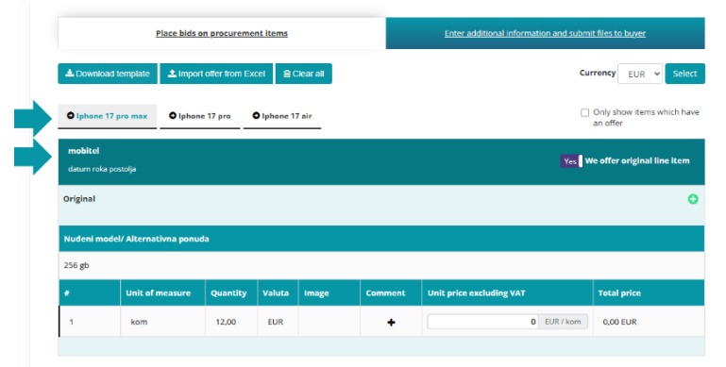Click the upload icon on Import offer

coord(172,74)
